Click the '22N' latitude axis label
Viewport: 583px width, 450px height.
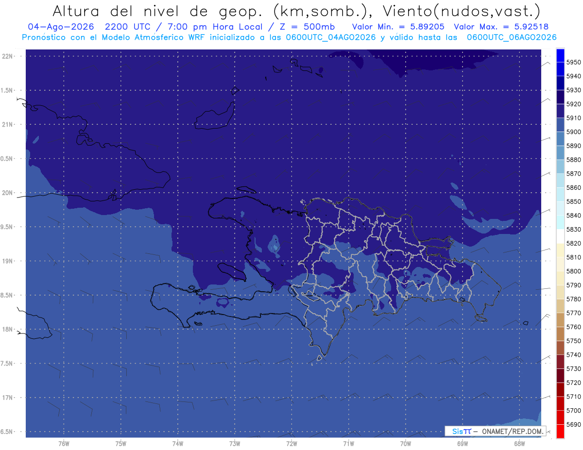point(7,56)
